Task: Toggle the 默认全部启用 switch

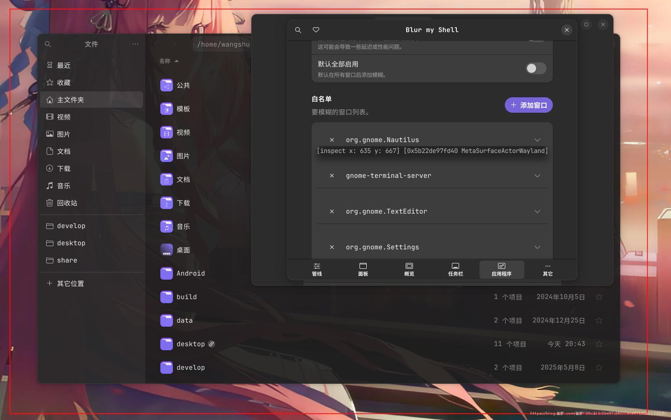Action: (536, 68)
